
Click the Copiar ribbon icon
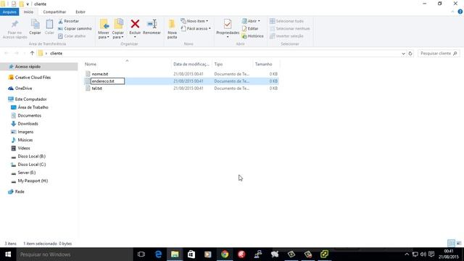pyautogui.click(x=35, y=24)
